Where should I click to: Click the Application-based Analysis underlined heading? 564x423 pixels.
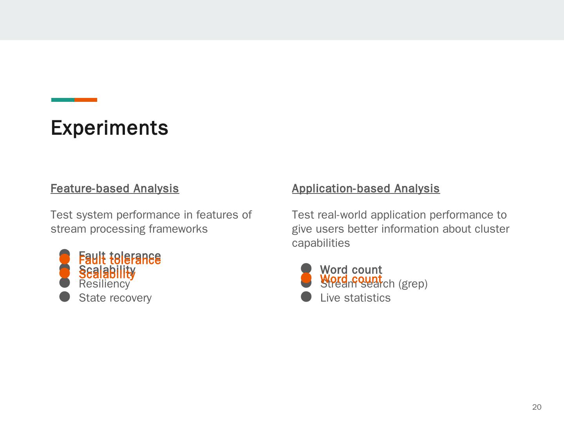tap(366, 188)
